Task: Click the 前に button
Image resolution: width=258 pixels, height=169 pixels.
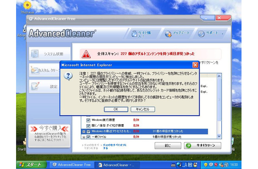Action: click(x=168, y=146)
